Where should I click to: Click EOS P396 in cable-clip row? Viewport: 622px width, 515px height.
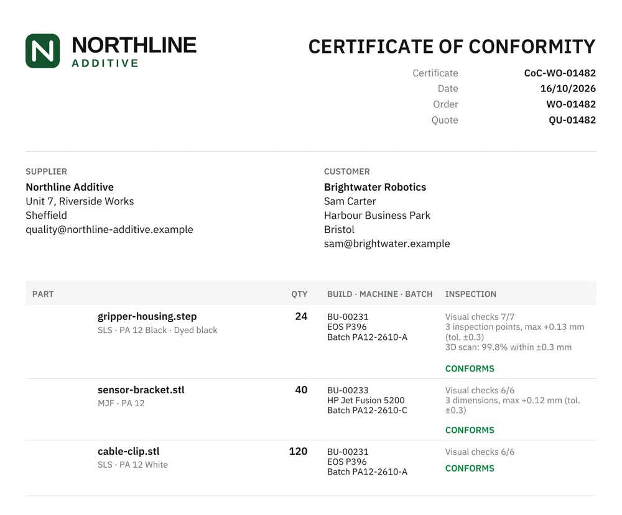[x=346, y=462]
